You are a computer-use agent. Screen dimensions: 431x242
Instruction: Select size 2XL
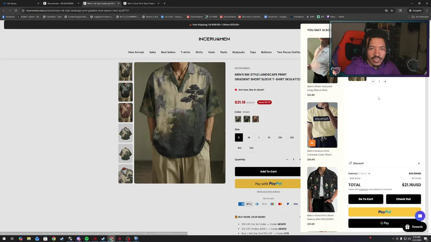[280, 137]
